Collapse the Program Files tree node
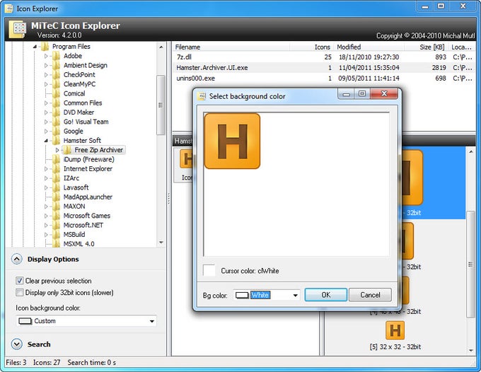This screenshot has width=481, height=372. coord(35,47)
